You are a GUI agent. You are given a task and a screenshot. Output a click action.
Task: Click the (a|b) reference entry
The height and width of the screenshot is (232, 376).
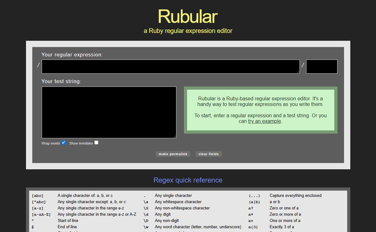254,202
